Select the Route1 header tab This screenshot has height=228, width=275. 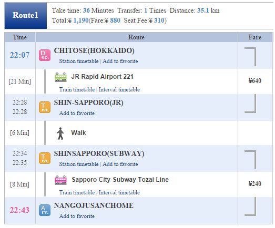coord(26,15)
